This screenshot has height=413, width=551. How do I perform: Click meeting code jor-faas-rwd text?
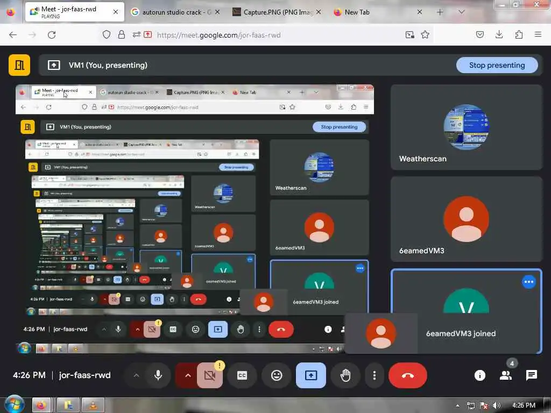pos(84,375)
